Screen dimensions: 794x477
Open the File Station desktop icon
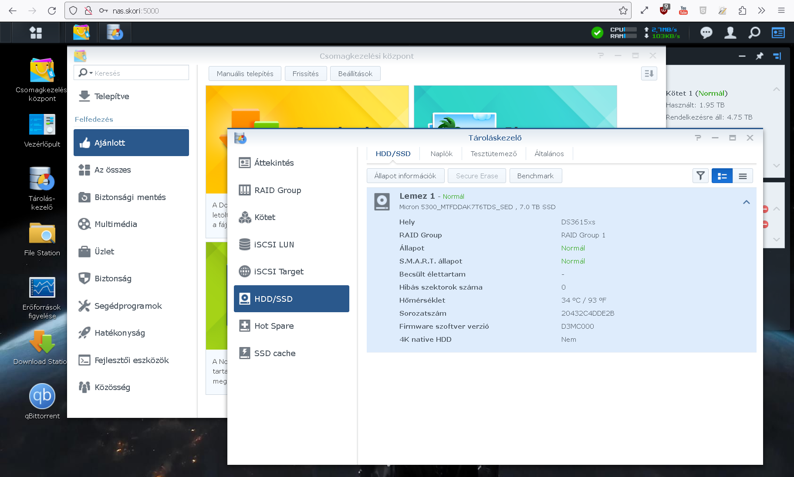[42, 234]
